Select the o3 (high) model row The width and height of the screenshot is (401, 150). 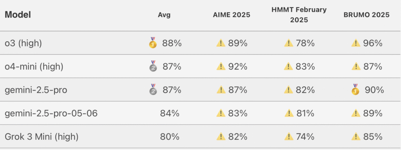(x=200, y=43)
